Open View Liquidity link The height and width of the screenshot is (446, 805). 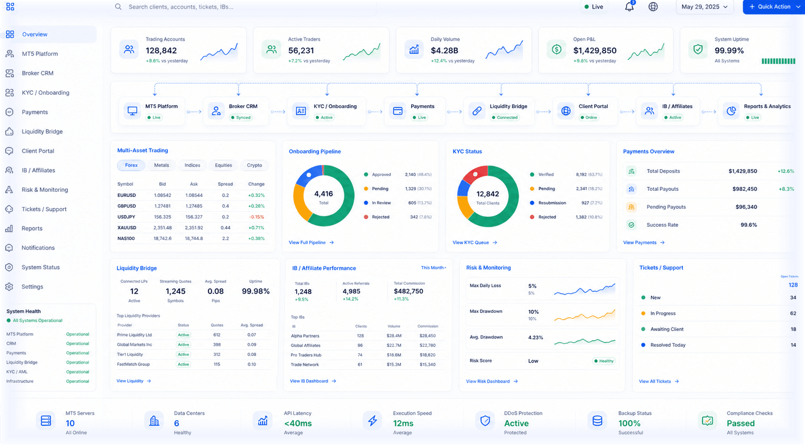click(134, 381)
